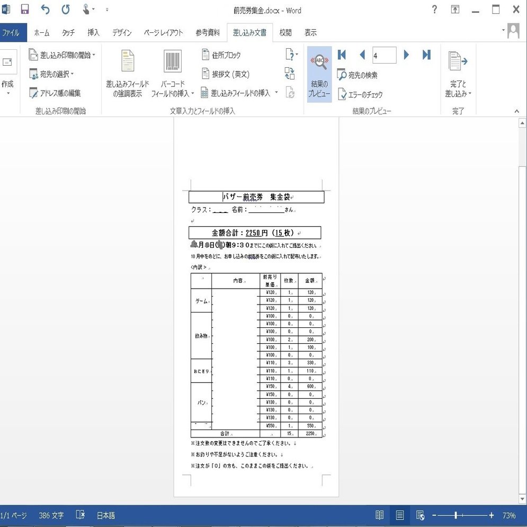Switch to the ホーム tab

coord(42,33)
